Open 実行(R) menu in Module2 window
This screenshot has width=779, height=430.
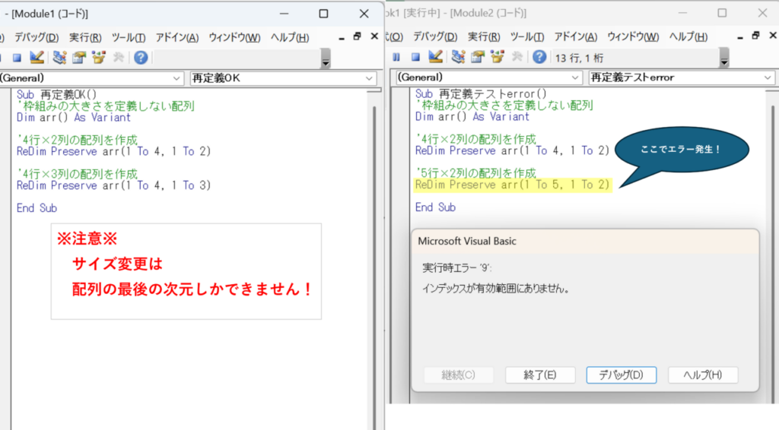point(484,36)
